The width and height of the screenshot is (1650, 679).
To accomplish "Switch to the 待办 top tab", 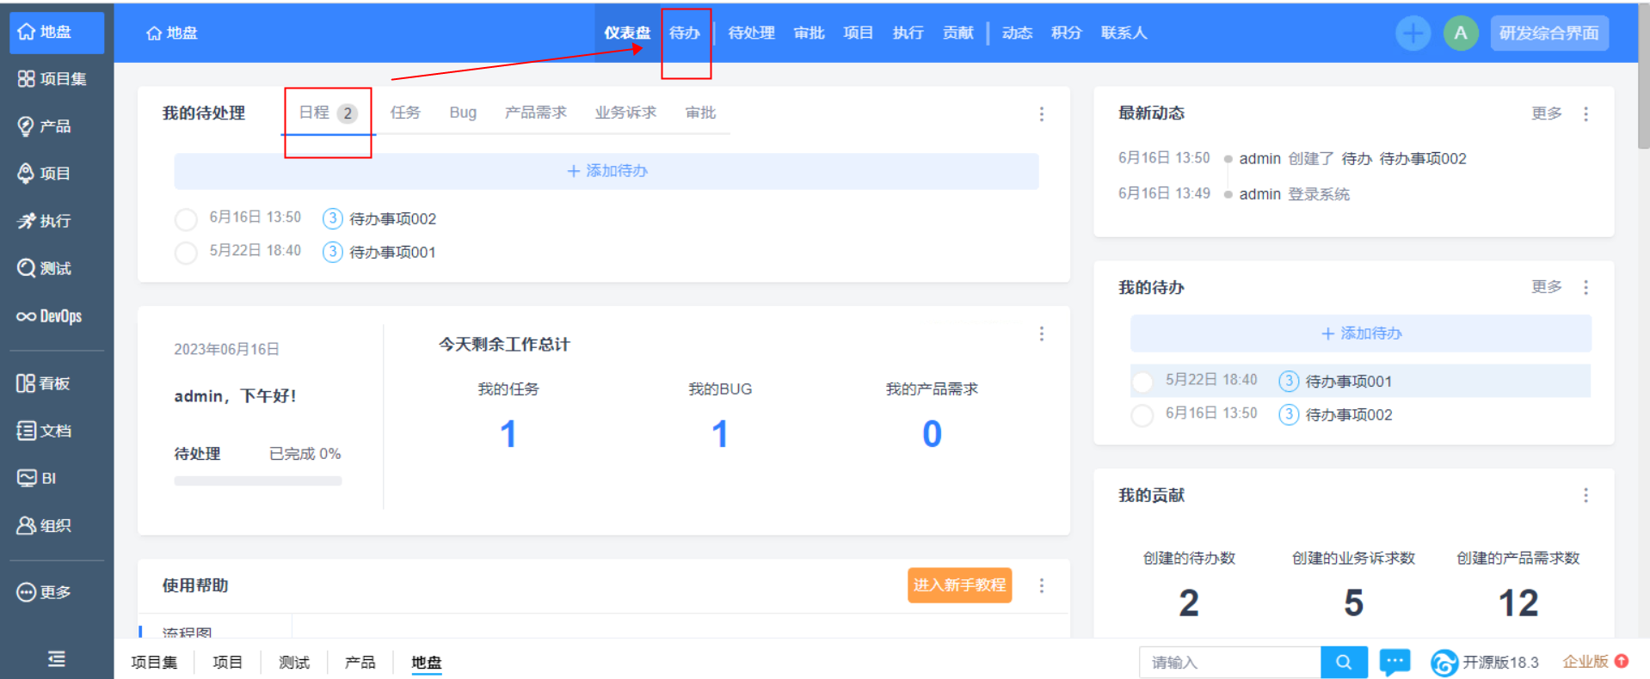I will (685, 34).
